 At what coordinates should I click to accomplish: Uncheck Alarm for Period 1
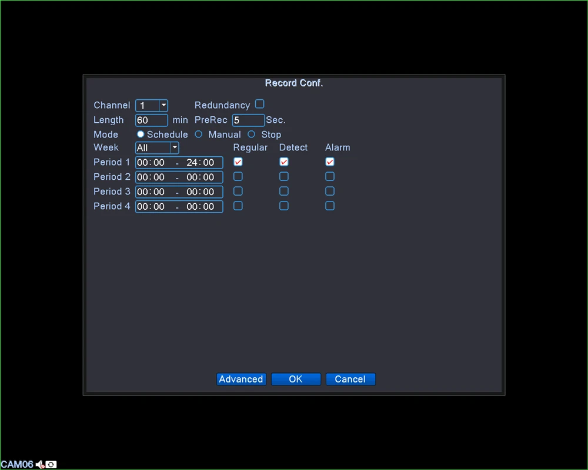(330, 162)
